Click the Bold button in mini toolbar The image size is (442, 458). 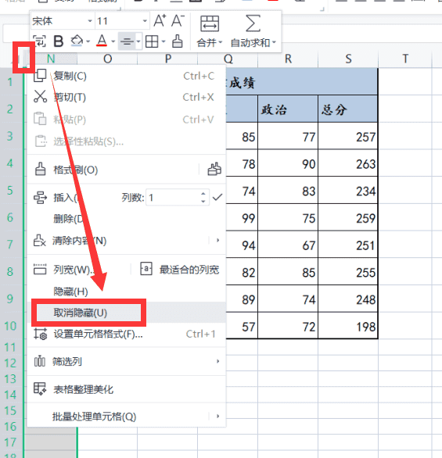tap(59, 41)
